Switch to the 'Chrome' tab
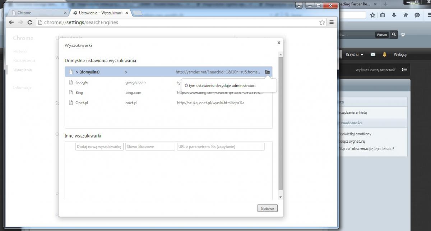 click(37, 13)
